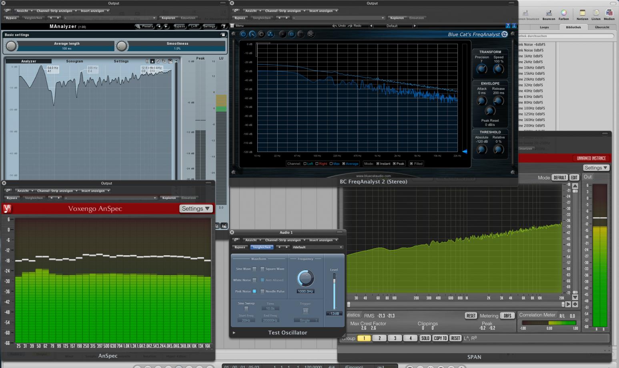Viewport: 619px width, 368px height.
Task: Click FreqAnalyst power icon
Action: point(243,34)
